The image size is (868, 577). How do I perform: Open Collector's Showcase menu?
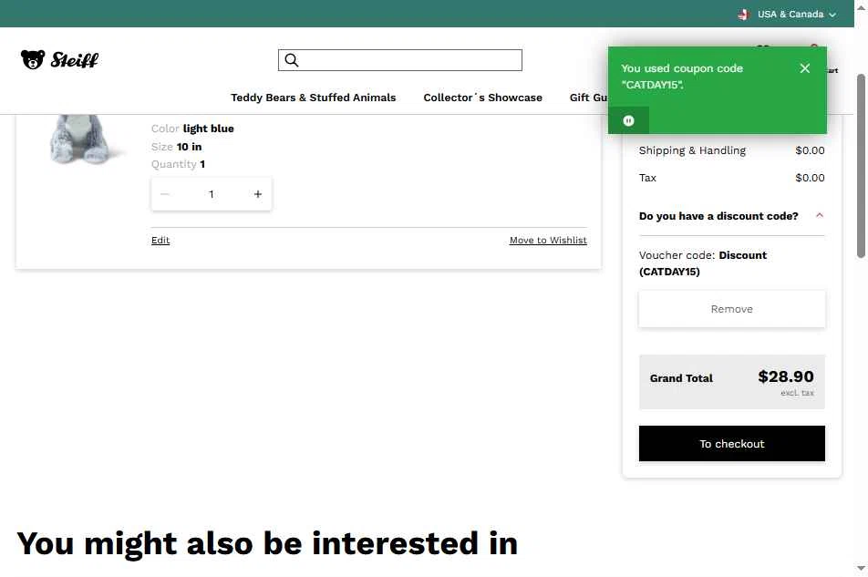(x=482, y=98)
